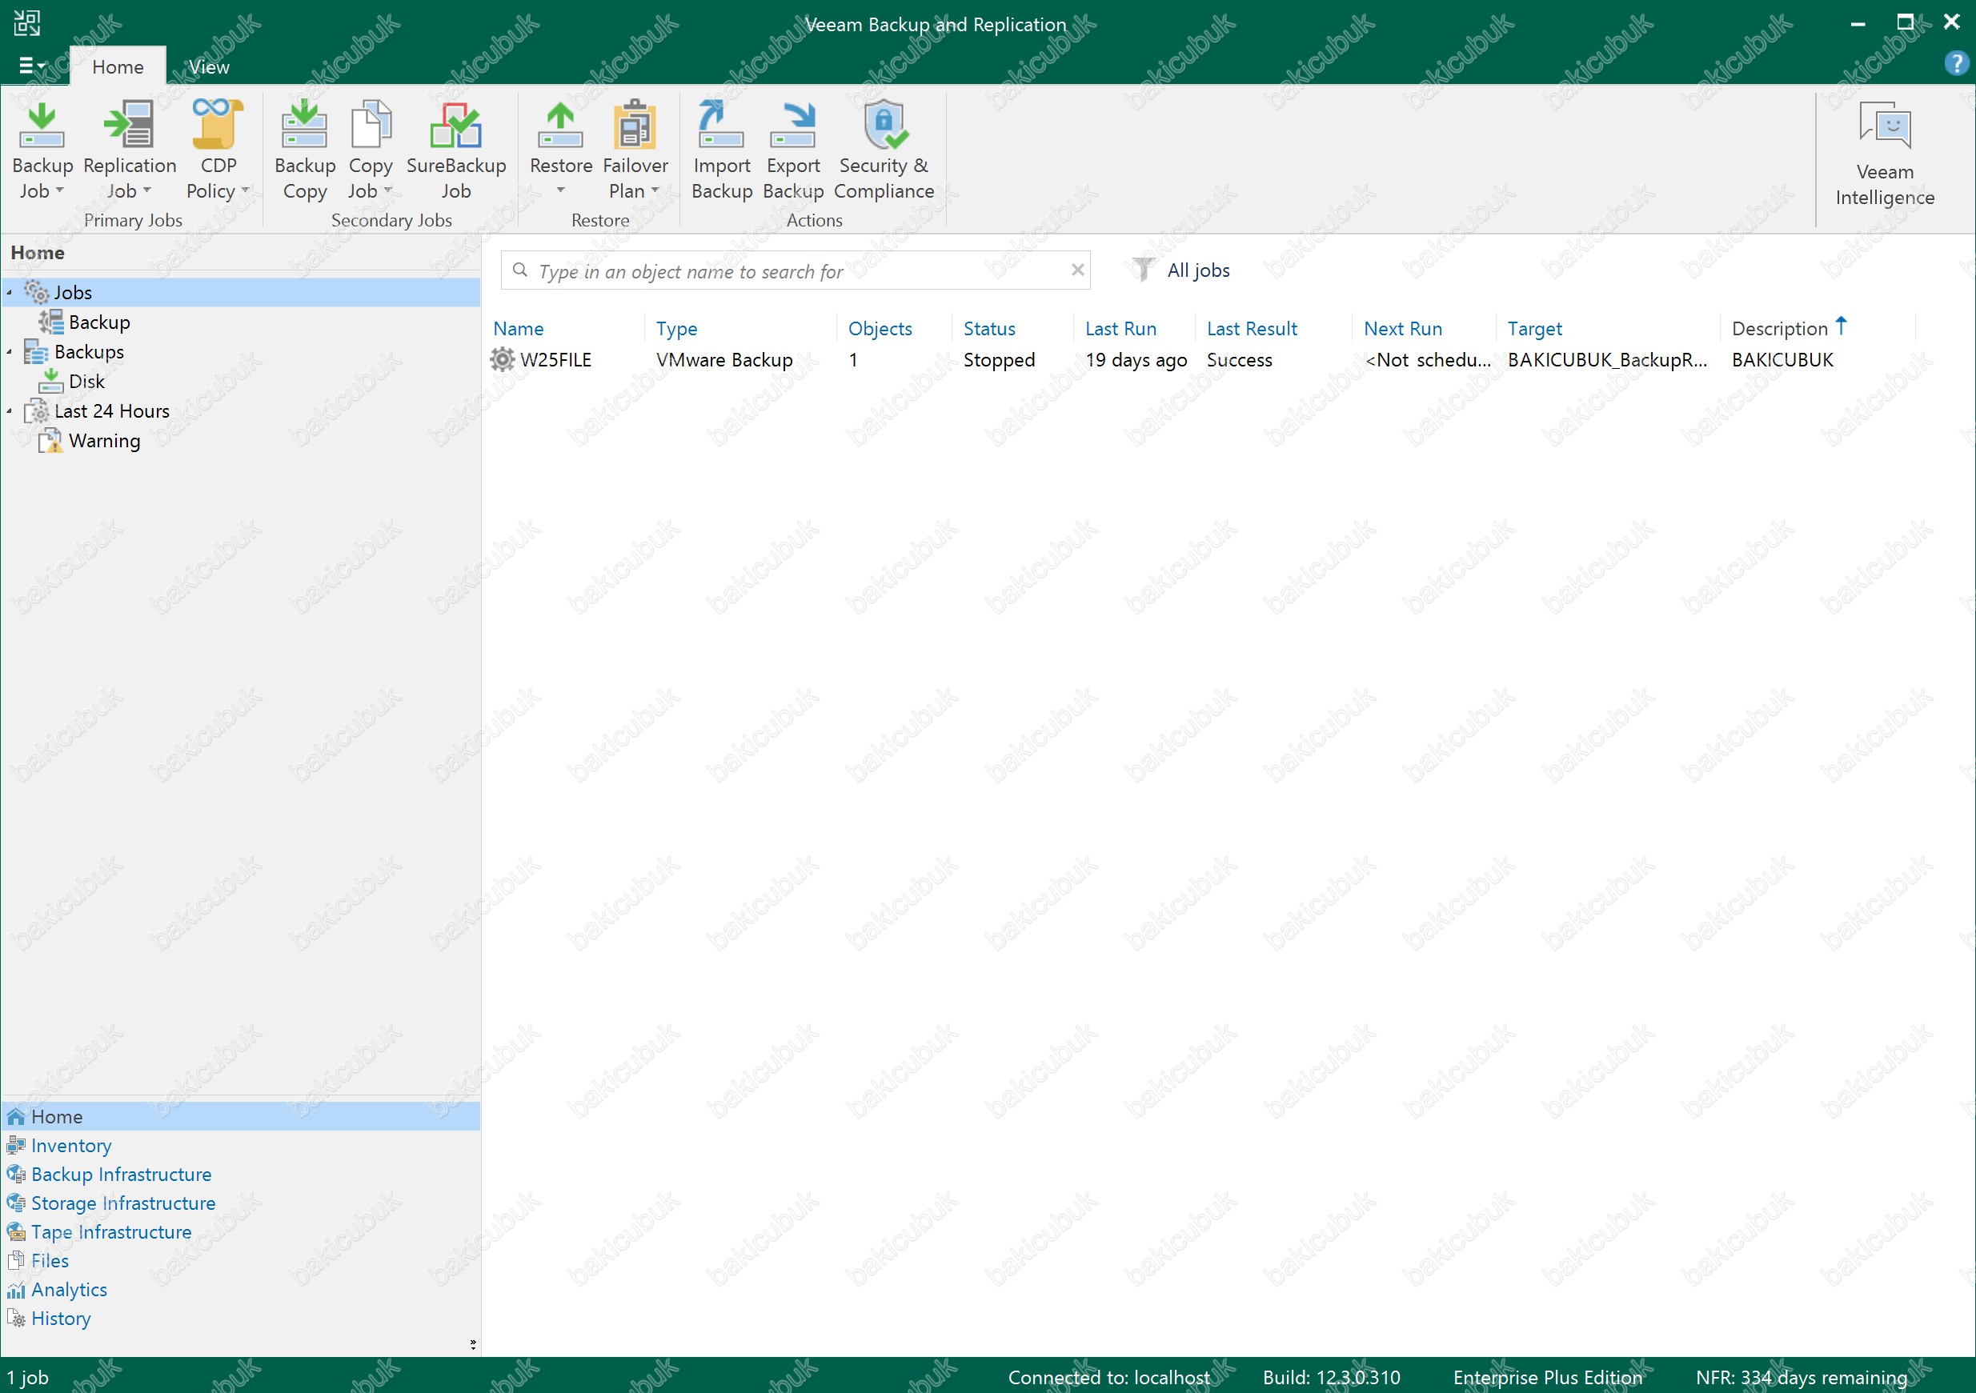The width and height of the screenshot is (1976, 1393).
Task: Open Storage Infrastructure view
Action: [123, 1203]
